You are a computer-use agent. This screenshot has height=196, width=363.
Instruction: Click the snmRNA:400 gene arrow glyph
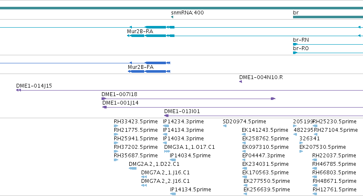(172, 17)
